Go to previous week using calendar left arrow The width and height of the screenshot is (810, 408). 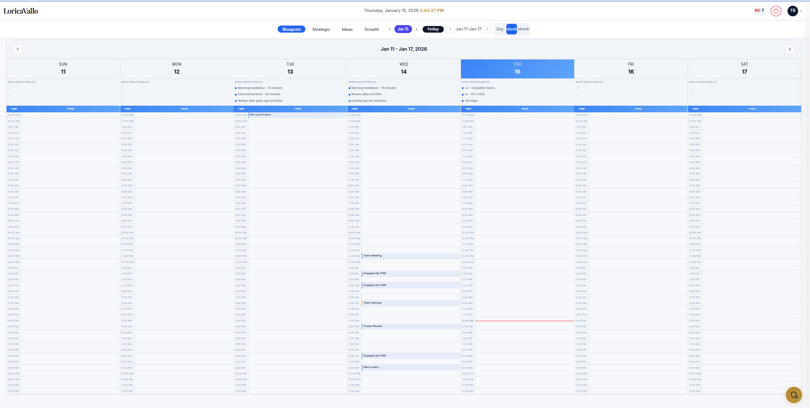point(18,49)
